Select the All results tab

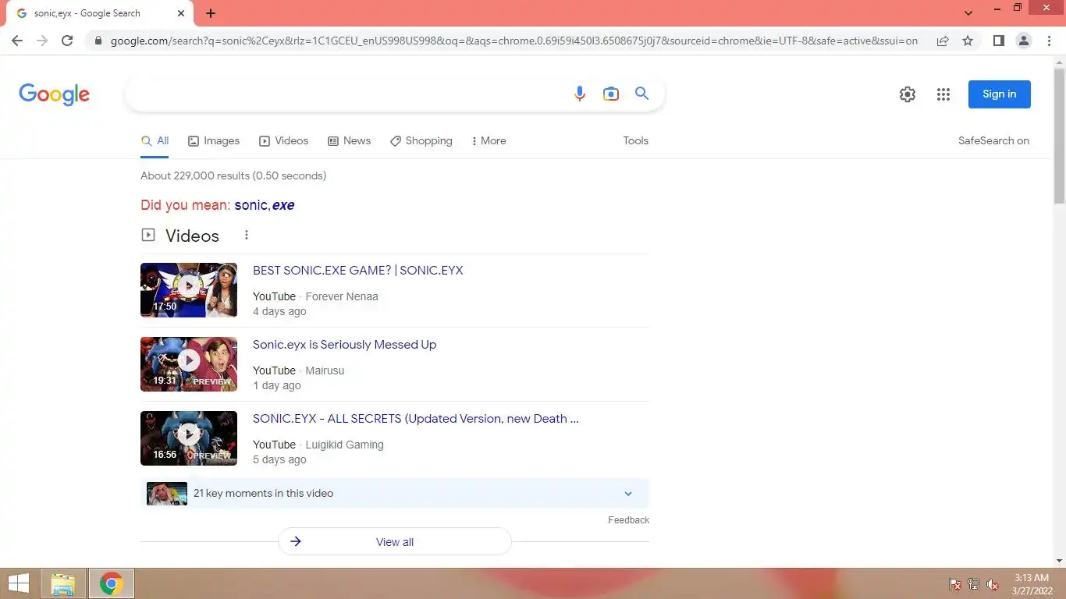pos(155,141)
